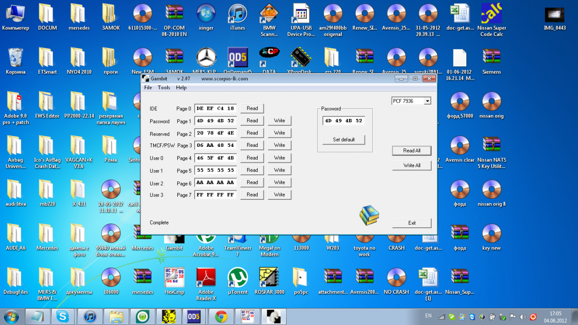The image size is (578, 325).
Task: Open the OD5 taskbar application
Action: point(194,316)
